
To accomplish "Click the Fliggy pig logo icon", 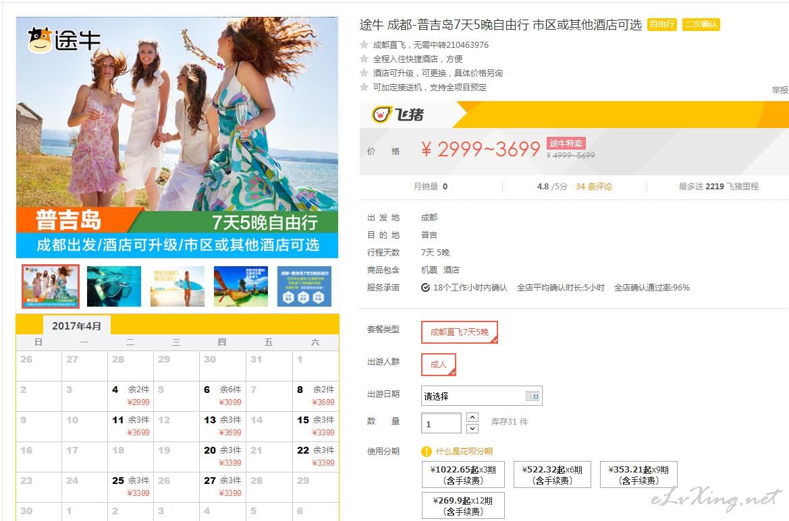I will pyautogui.click(x=381, y=115).
